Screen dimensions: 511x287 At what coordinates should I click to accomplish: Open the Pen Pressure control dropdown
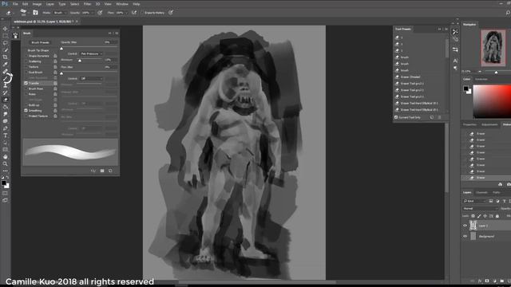pos(91,53)
